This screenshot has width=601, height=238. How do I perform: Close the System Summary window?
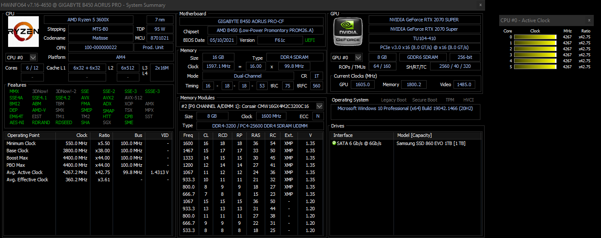[481, 5]
